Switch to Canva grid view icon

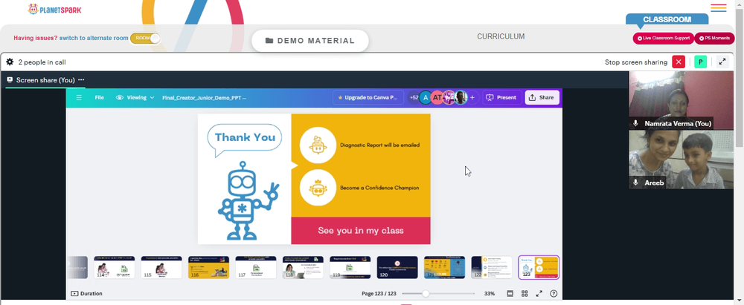pos(525,294)
